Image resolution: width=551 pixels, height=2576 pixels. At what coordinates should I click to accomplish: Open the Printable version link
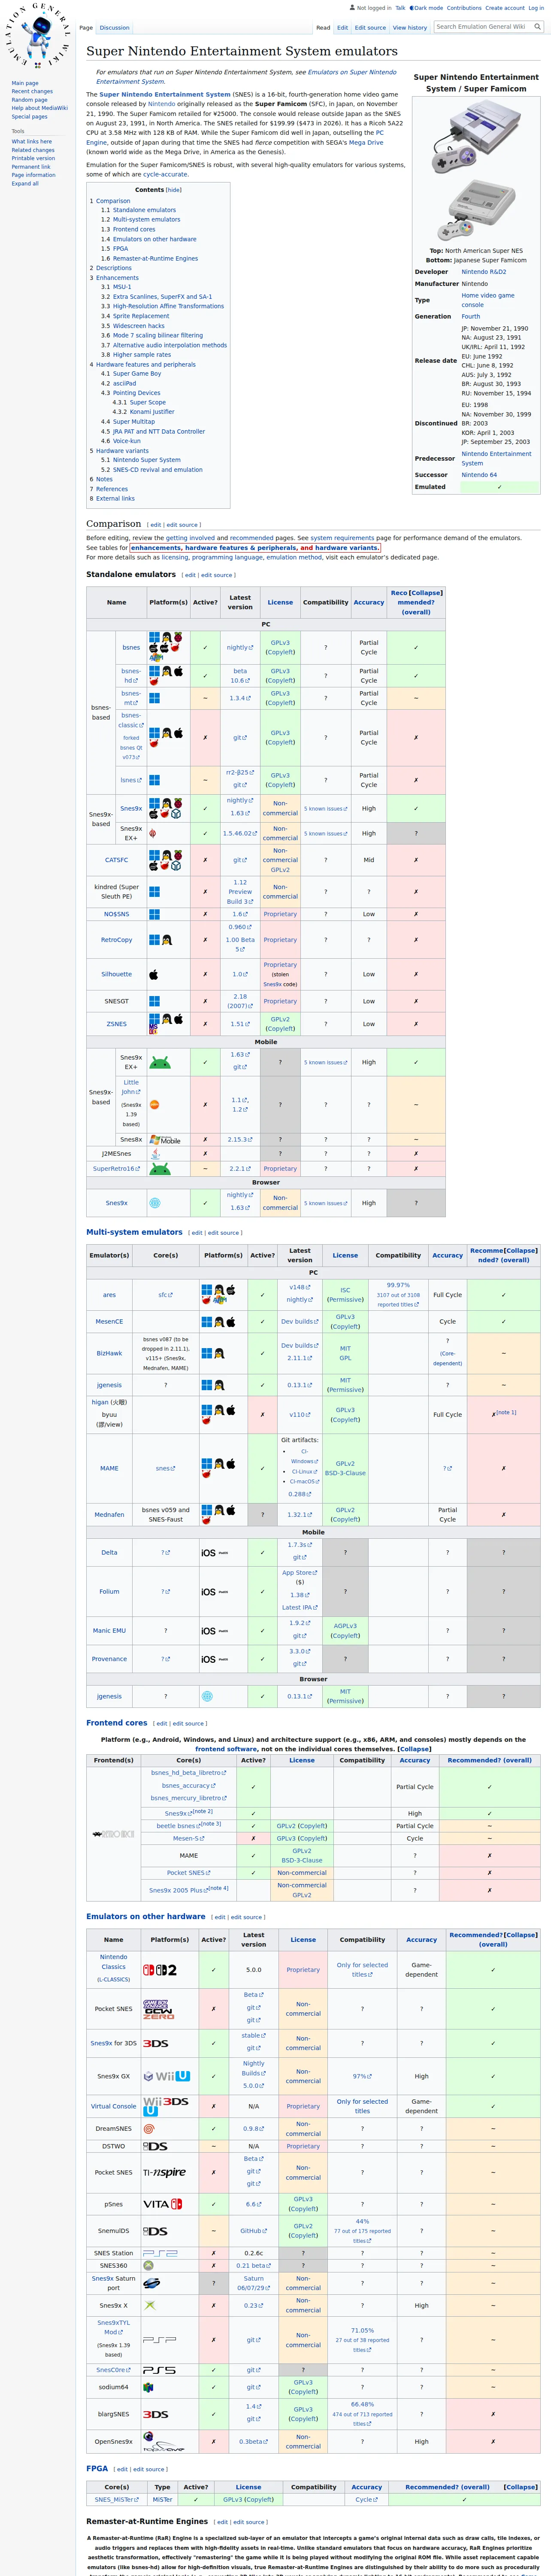pos(33,158)
